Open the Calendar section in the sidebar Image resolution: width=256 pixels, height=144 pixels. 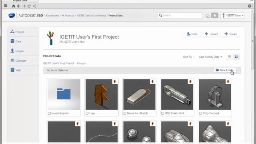pos(24,60)
